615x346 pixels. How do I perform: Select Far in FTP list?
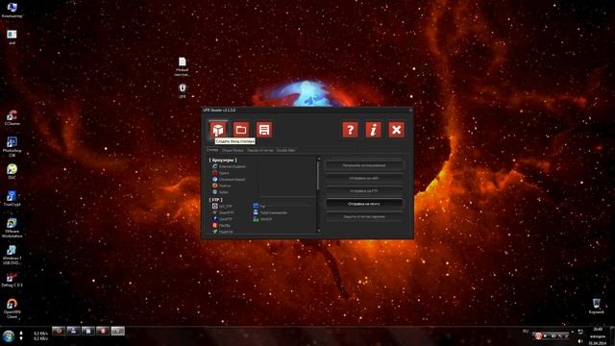(x=259, y=206)
